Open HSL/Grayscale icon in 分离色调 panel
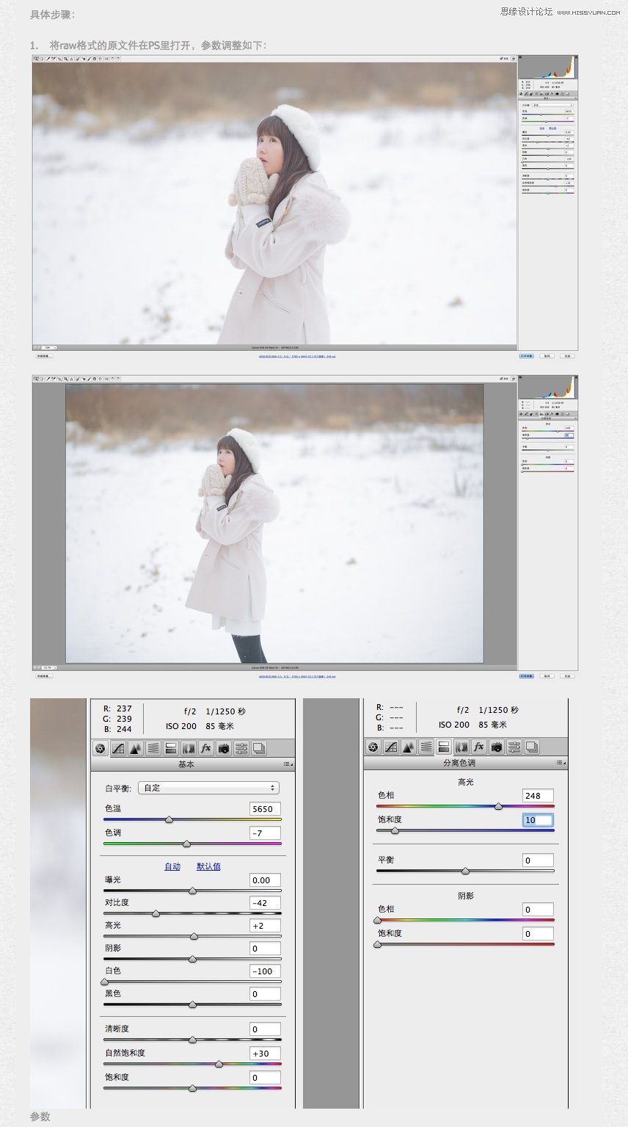Screen dimensions: 628x1127 [x=426, y=747]
